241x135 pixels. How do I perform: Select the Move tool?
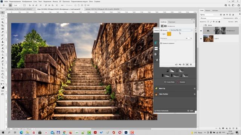point(3,12)
